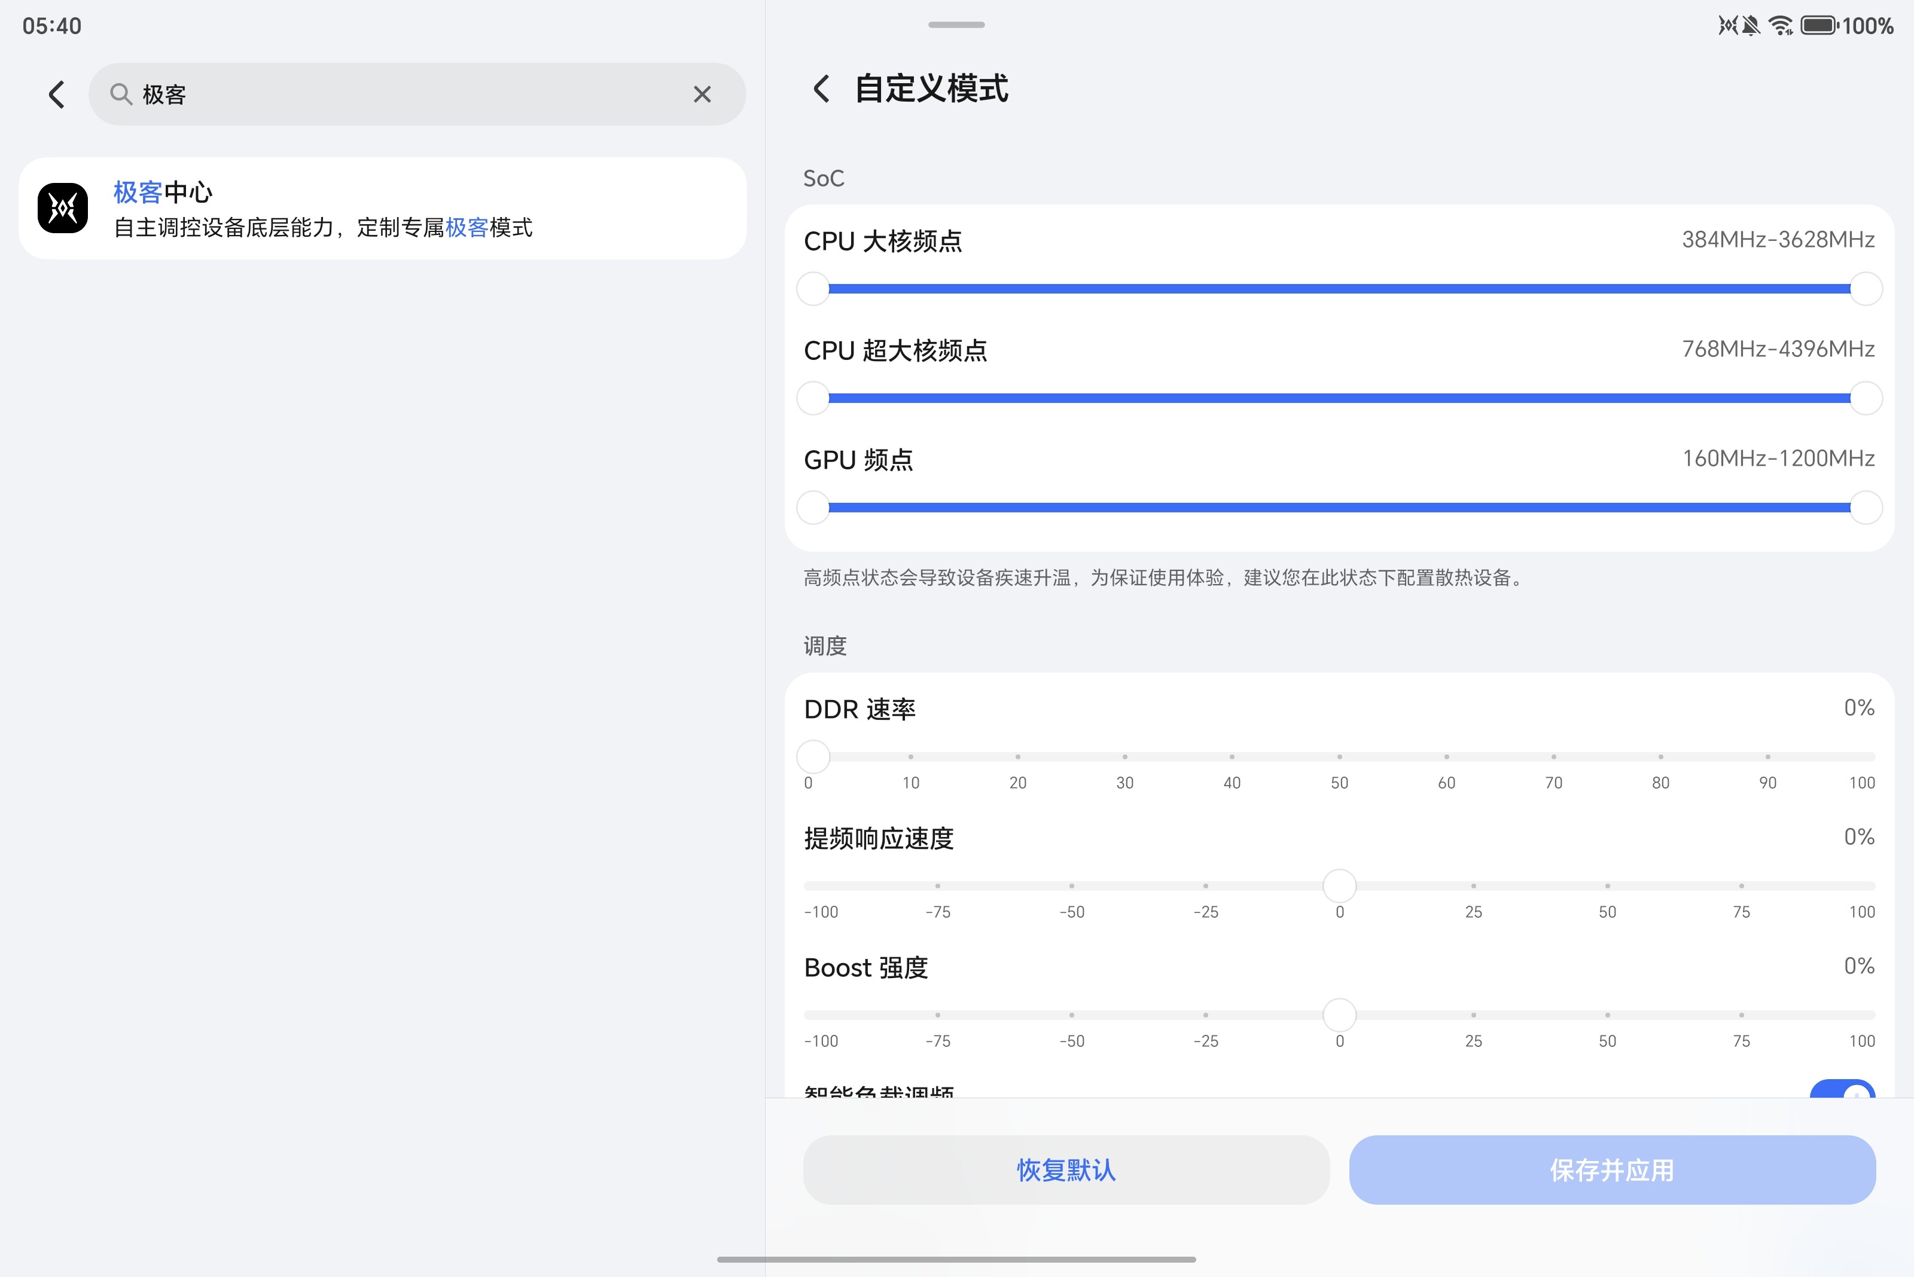The image size is (1914, 1277).
Task: Tap the muted bell status icon
Action: click(x=1750, y=26)
